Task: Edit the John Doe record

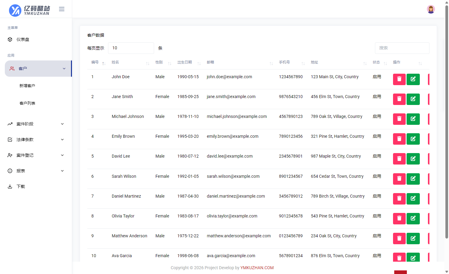Action: (413, 79)
